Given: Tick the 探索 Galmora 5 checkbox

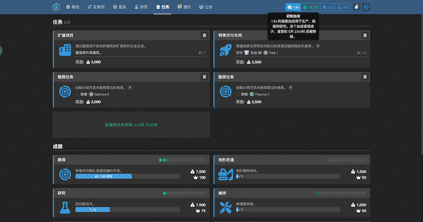Looking at the screenshot, I should pos(77,94).
